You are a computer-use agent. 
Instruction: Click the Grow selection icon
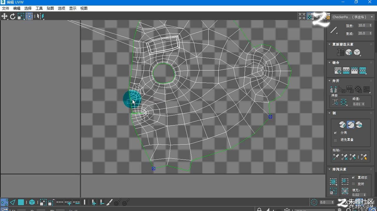coord(43,202)
